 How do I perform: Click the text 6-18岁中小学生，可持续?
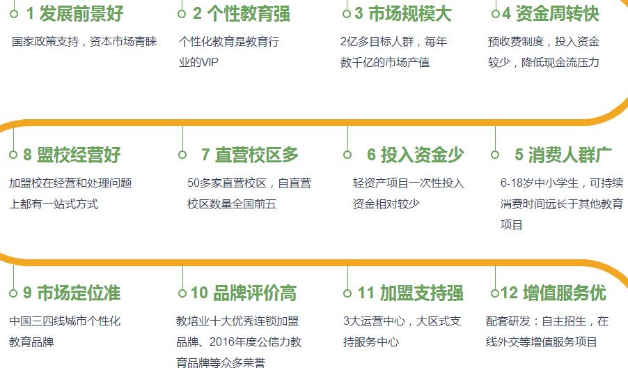point(562,183)
